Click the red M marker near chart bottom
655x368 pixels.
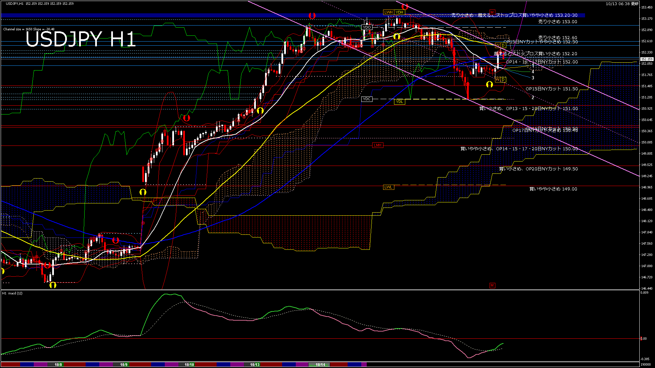(492, 285)
